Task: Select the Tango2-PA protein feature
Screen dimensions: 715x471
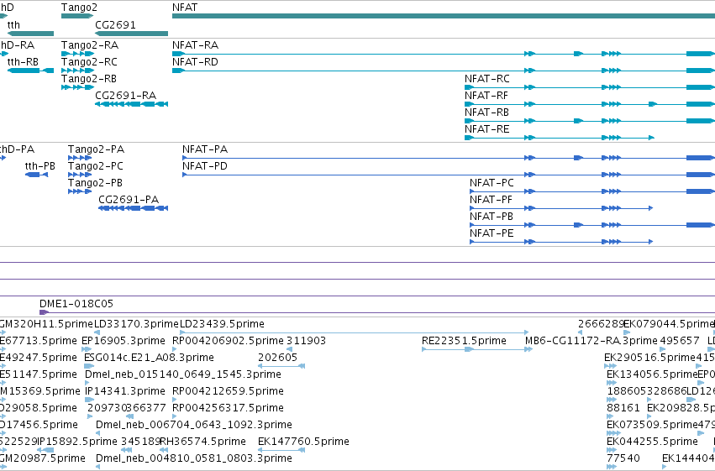Action: [x=80, y=158]
